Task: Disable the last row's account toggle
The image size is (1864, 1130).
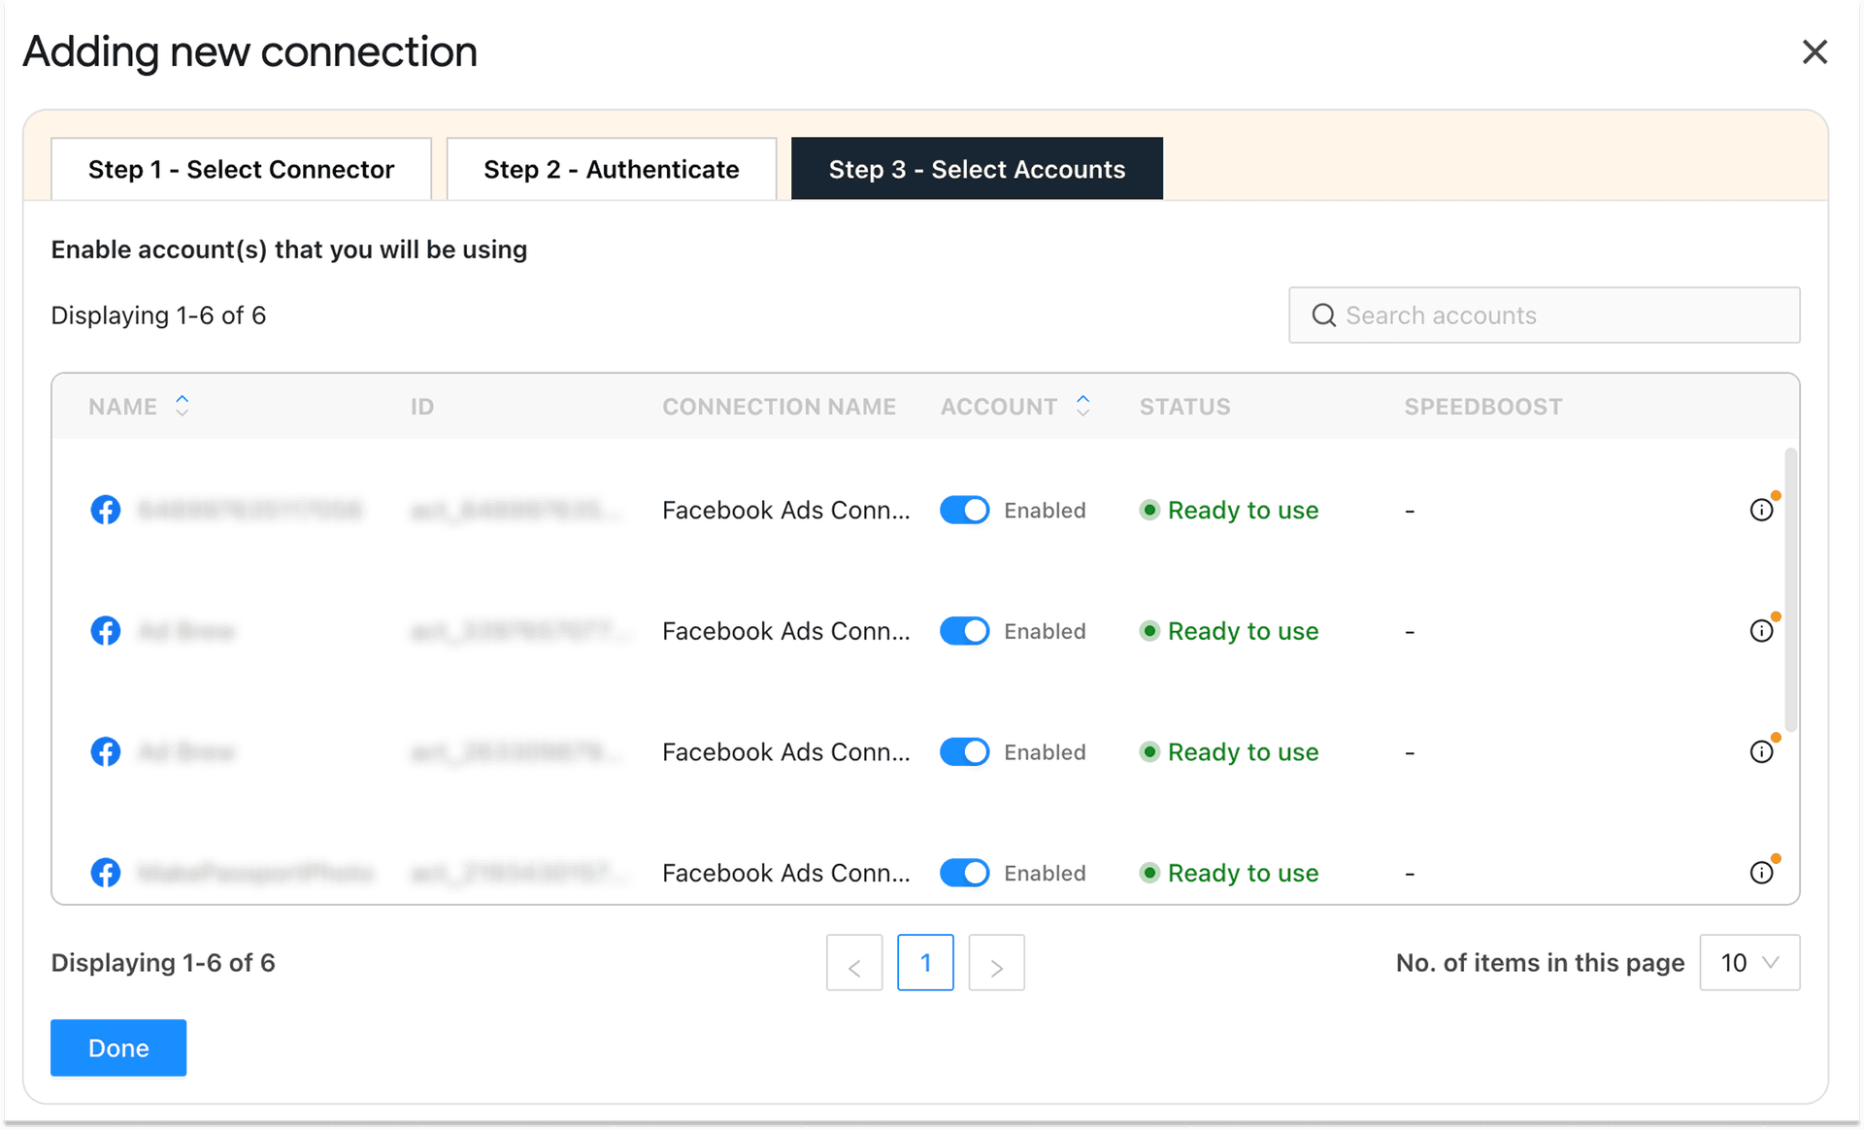Action: click(x=963, y=872)
